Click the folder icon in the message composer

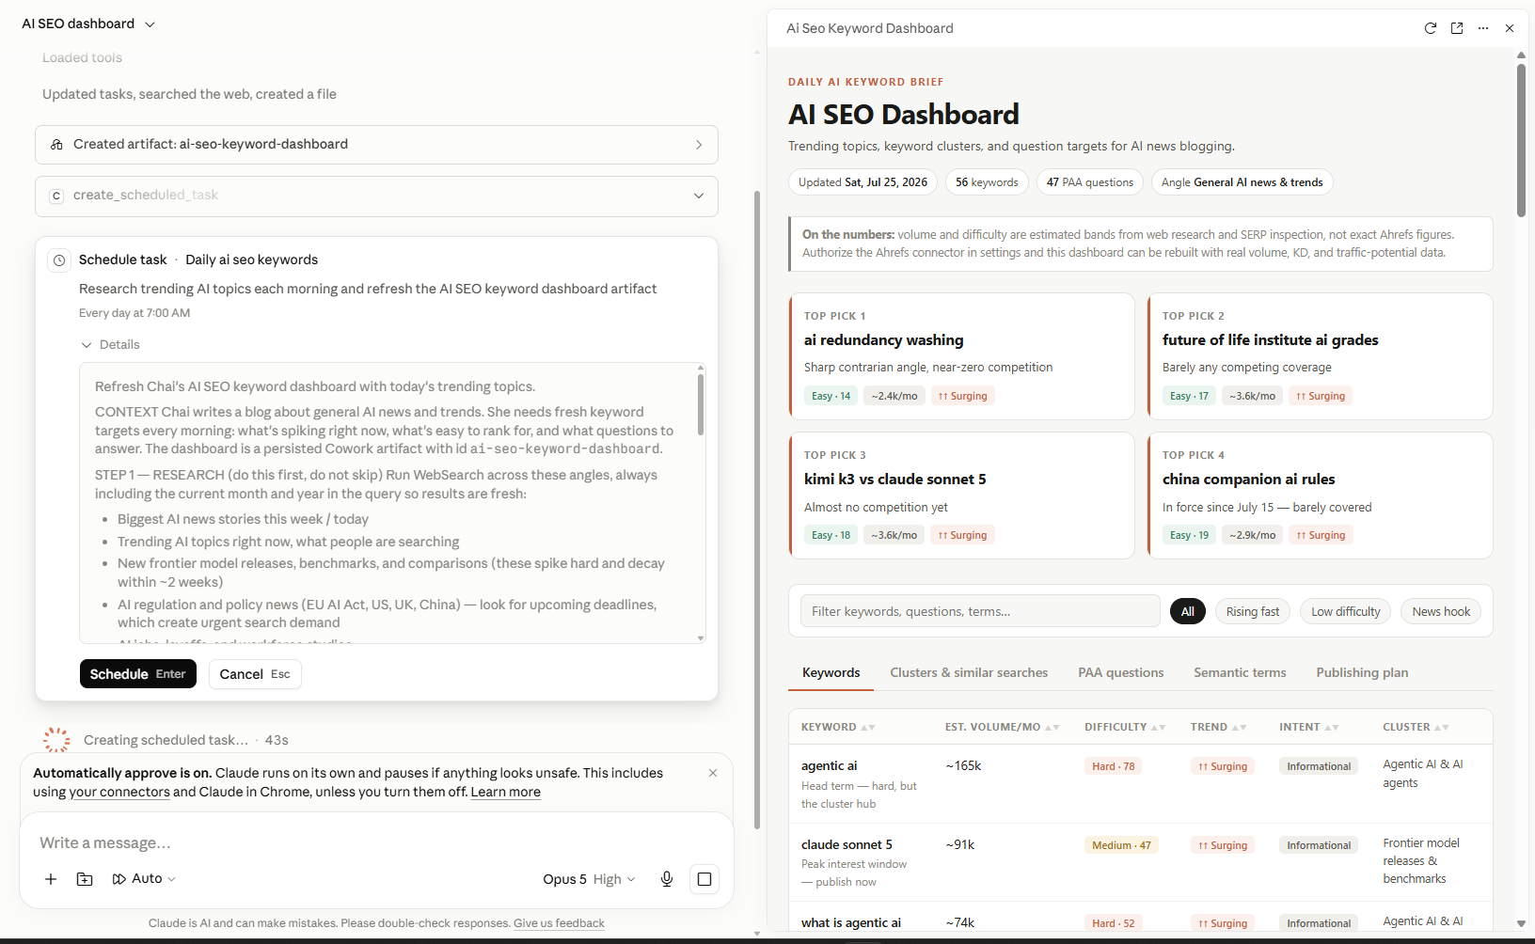point(85,879)
